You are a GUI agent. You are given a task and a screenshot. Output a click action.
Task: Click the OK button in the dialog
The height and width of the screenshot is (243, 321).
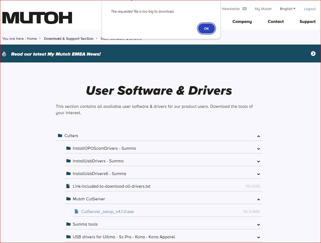click(207, 28)
